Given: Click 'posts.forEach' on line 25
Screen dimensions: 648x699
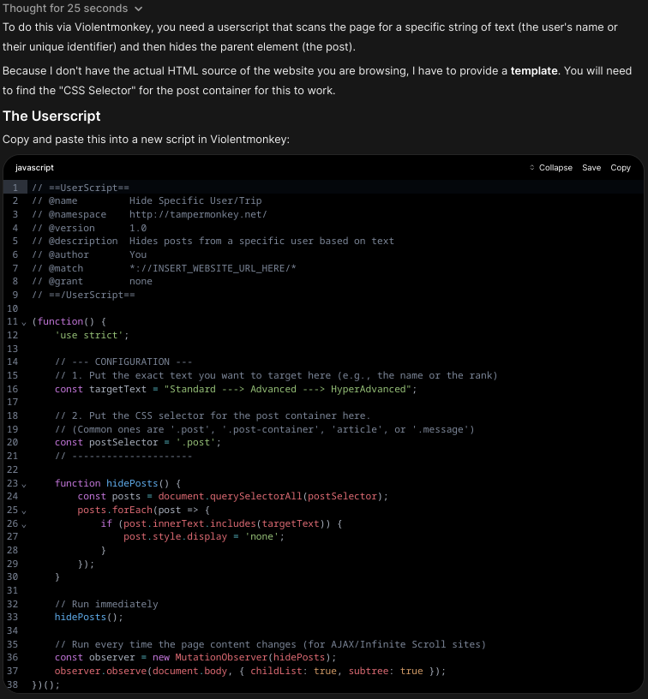Looking at the screenshot, I should pos(115,510).
